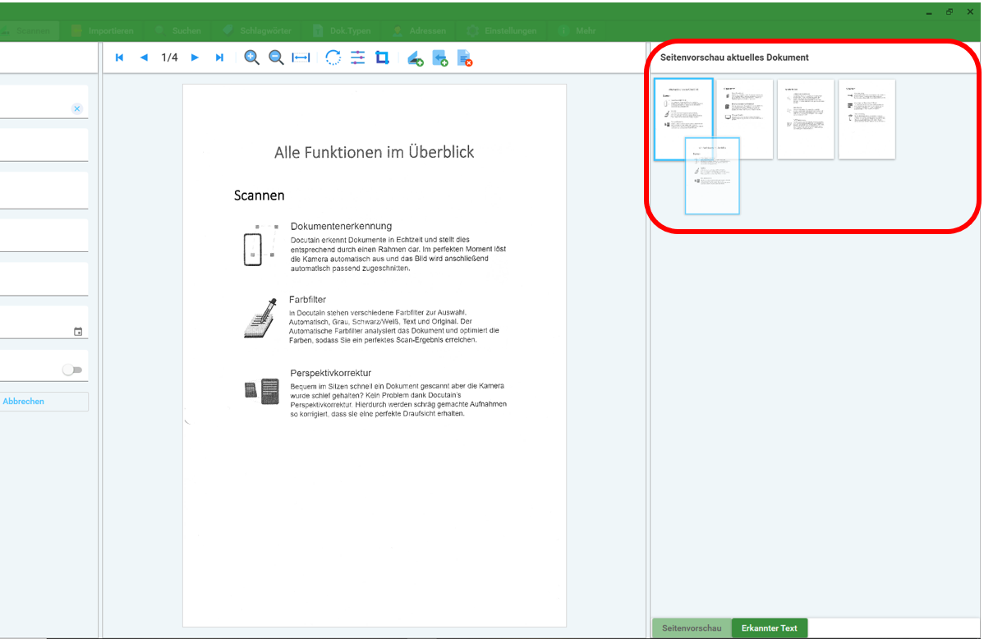Click the paragraph starting In Docutain stehen

pos(394,326)
